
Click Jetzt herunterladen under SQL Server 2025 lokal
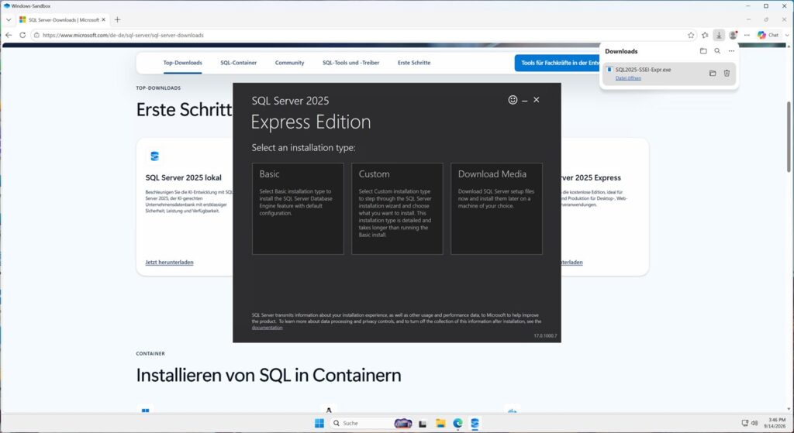pyautogui.click(x=169, y=262)
